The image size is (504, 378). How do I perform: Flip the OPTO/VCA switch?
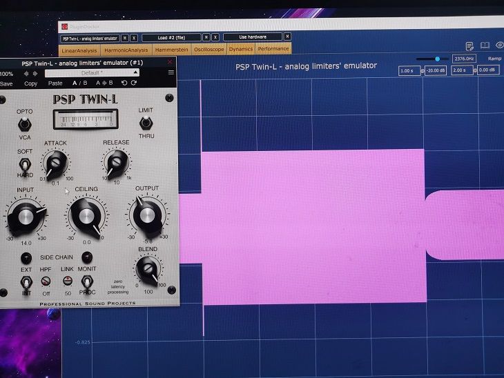tap(25, 124)
